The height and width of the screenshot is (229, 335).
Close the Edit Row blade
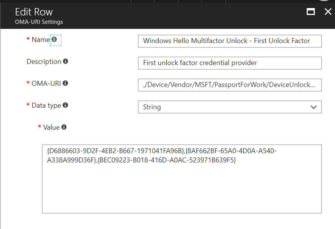328,12
